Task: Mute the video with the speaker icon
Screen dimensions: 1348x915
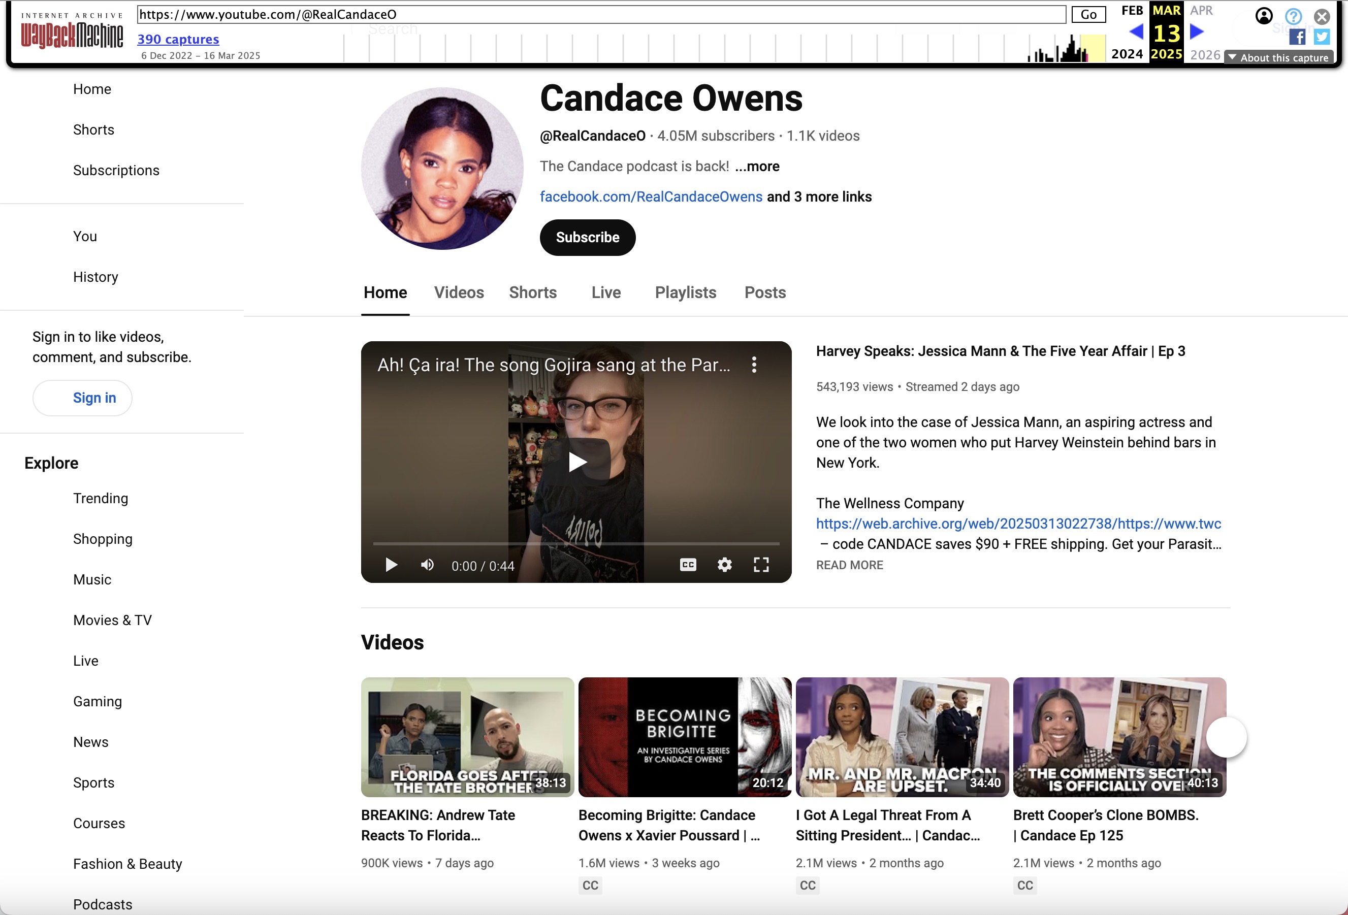Action: 427,564
